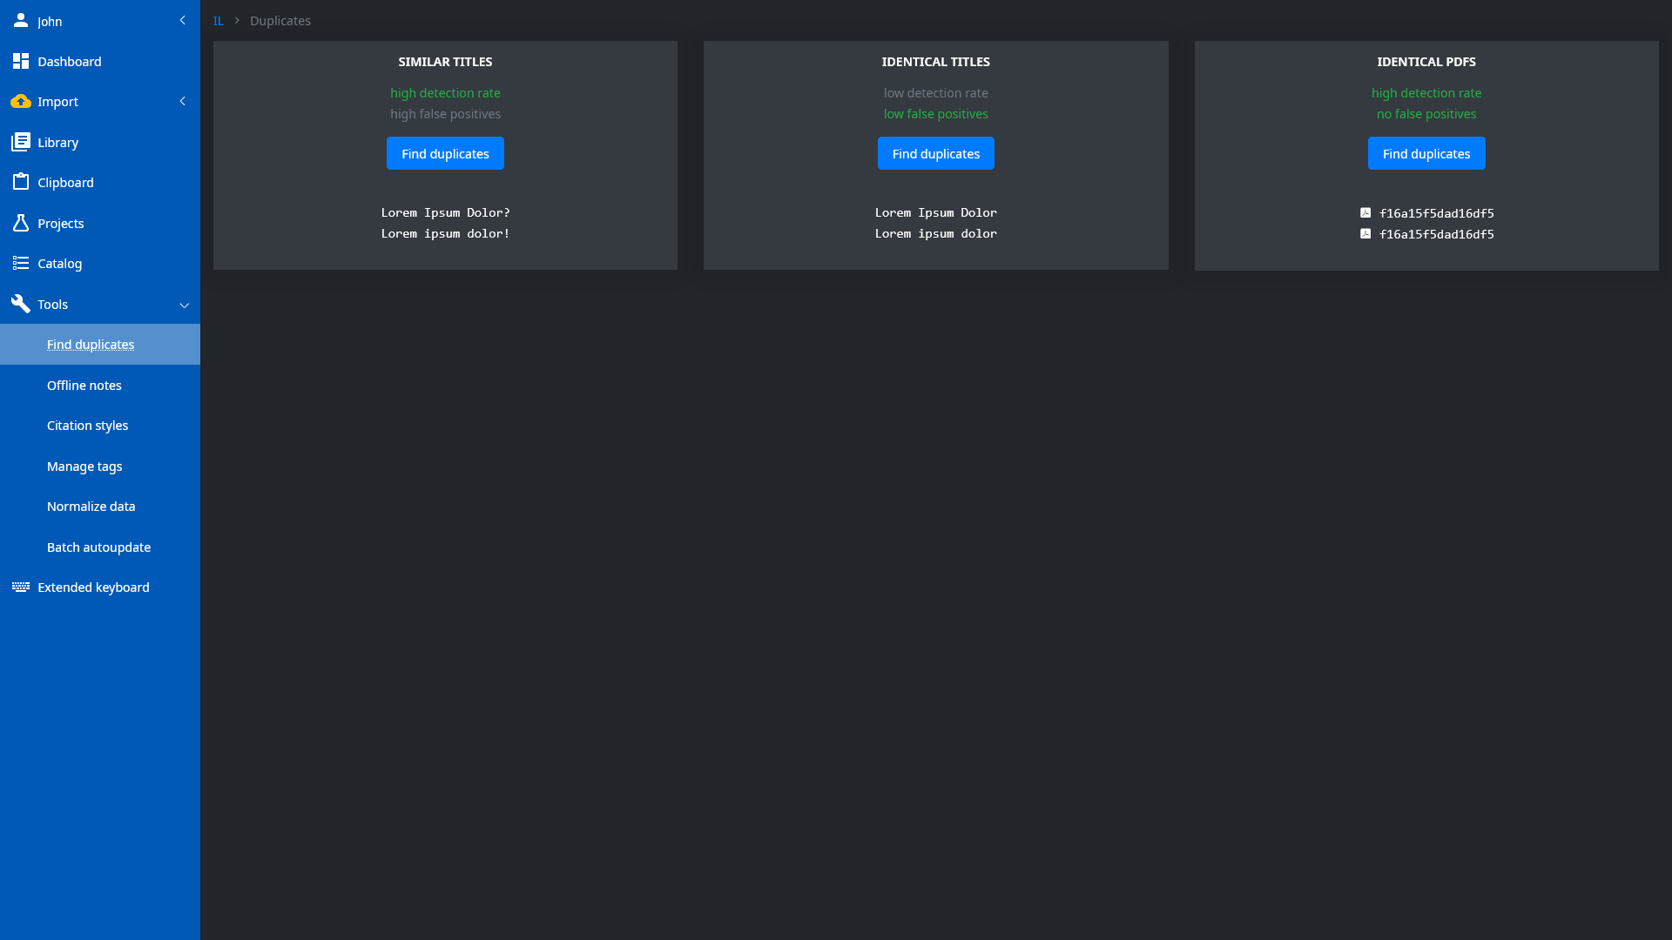Click the Import cloud upload icon

tap(20, 101)
